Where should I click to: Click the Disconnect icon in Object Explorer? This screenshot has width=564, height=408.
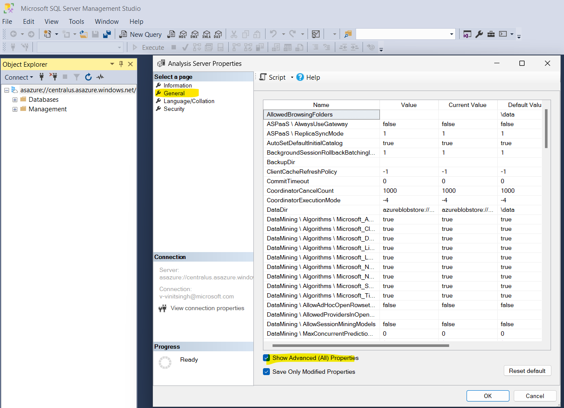(x=53, y=77)
